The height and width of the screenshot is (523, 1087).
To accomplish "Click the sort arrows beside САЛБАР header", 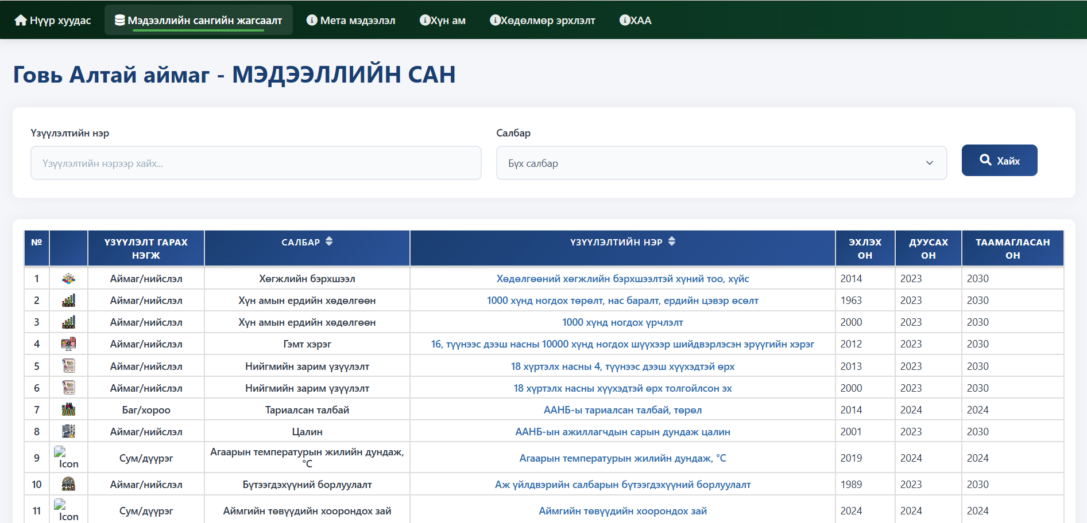I will (329, 241).
